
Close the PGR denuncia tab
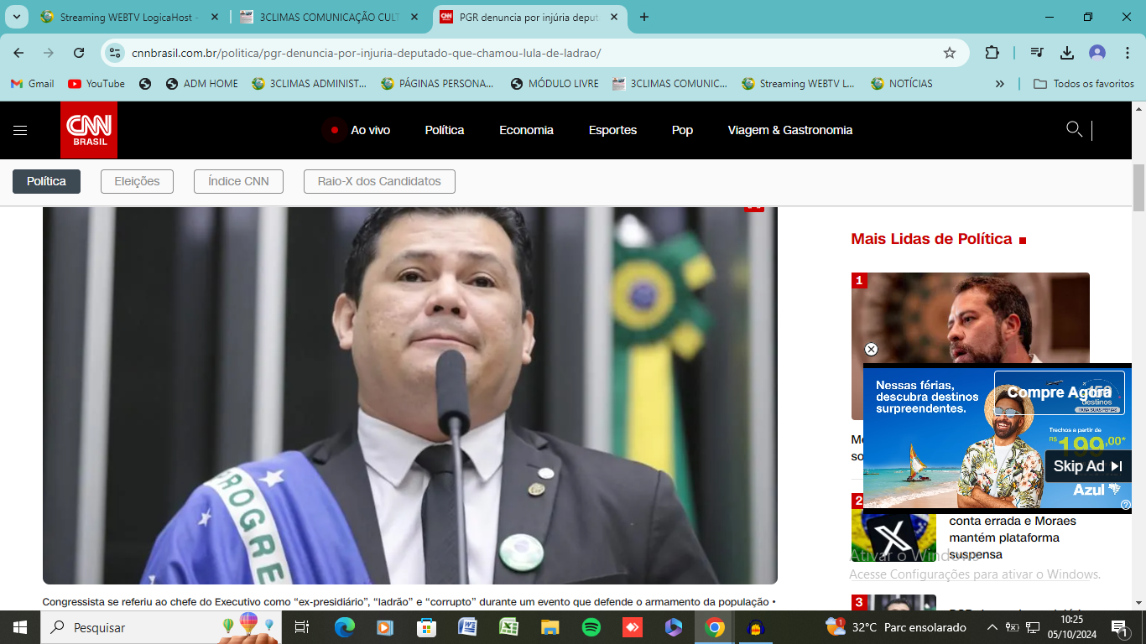coord(615,17)
